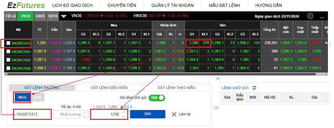Open the dropdown arrow next to GB10
Image resolution: width=334 pixels, height=128 pixels.
64,16
